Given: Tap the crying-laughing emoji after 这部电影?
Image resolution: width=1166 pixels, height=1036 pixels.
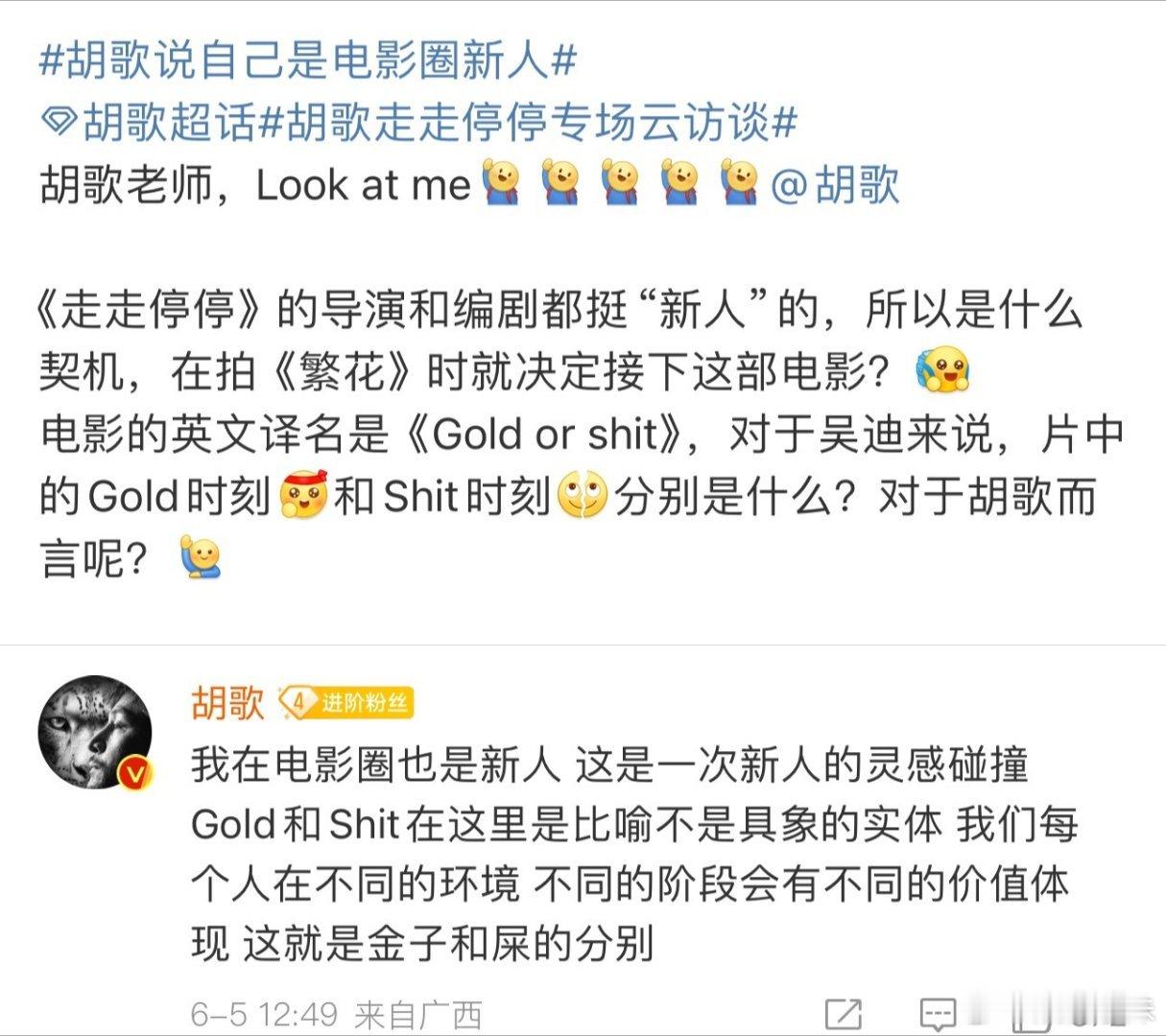Looking at the screenshot, I should pos(944,371).
